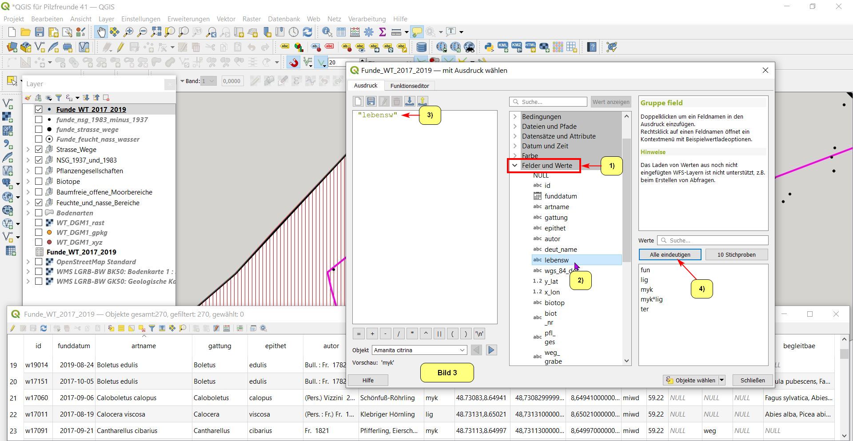Image resolution: width=853 pixels, height=441 pixels.
Task: Click the Save Project floppy icon
Action: pyautogui.click(x=40, y=32)
